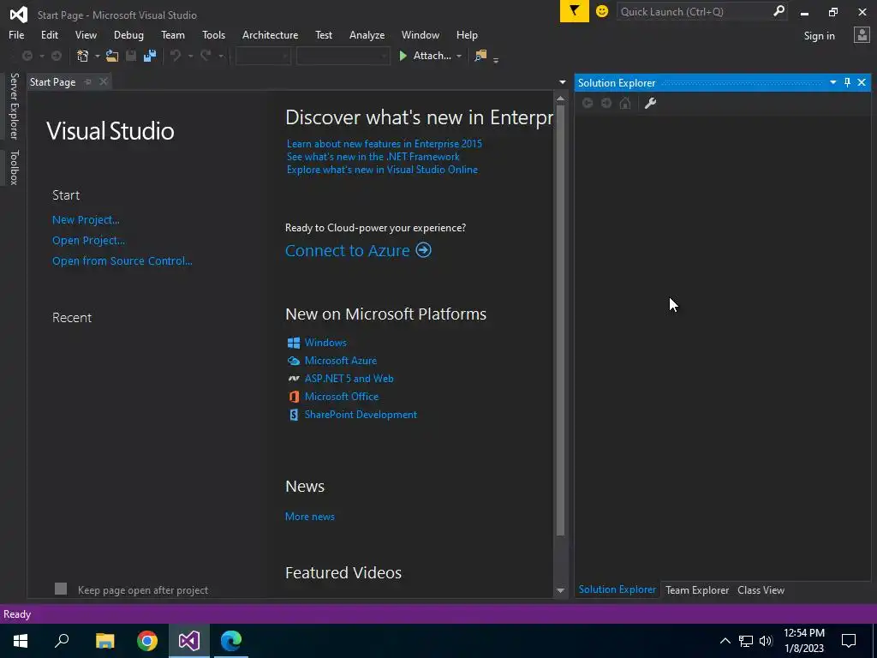Click the Microsoft Office platform icon
877x658 pixels.
pyautogui.click(x=293, y=397)
